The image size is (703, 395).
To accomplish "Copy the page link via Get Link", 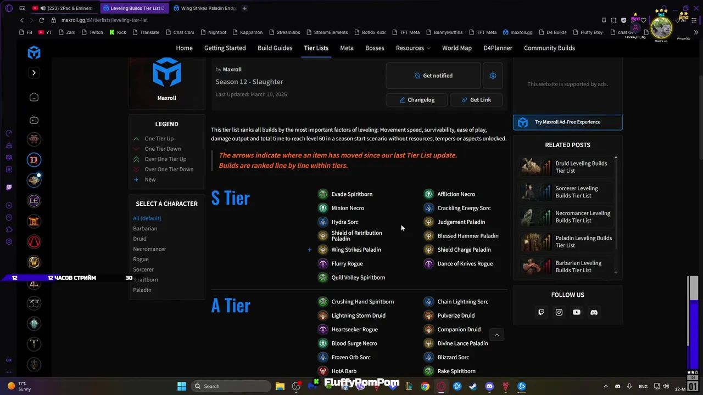I will (x=476, y=100).
